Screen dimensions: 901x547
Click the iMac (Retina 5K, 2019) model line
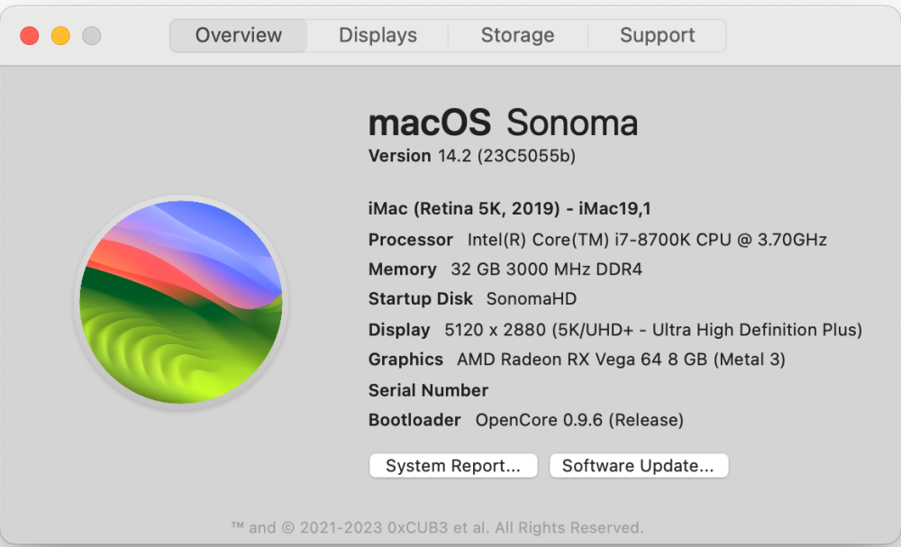coord(510,208)
